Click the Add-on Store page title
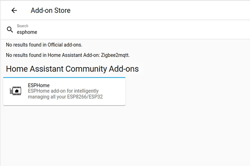This screenshot has width=250, height=166. pos(50,11)
